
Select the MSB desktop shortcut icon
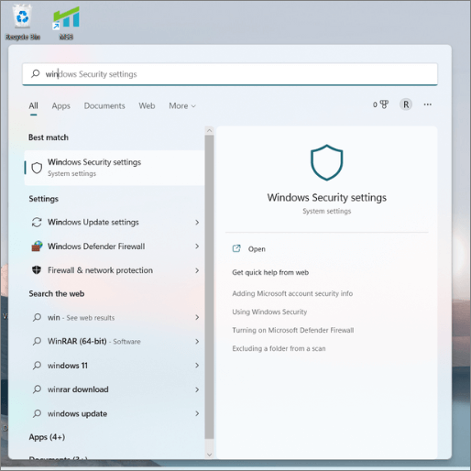click(x=66, y=23)
